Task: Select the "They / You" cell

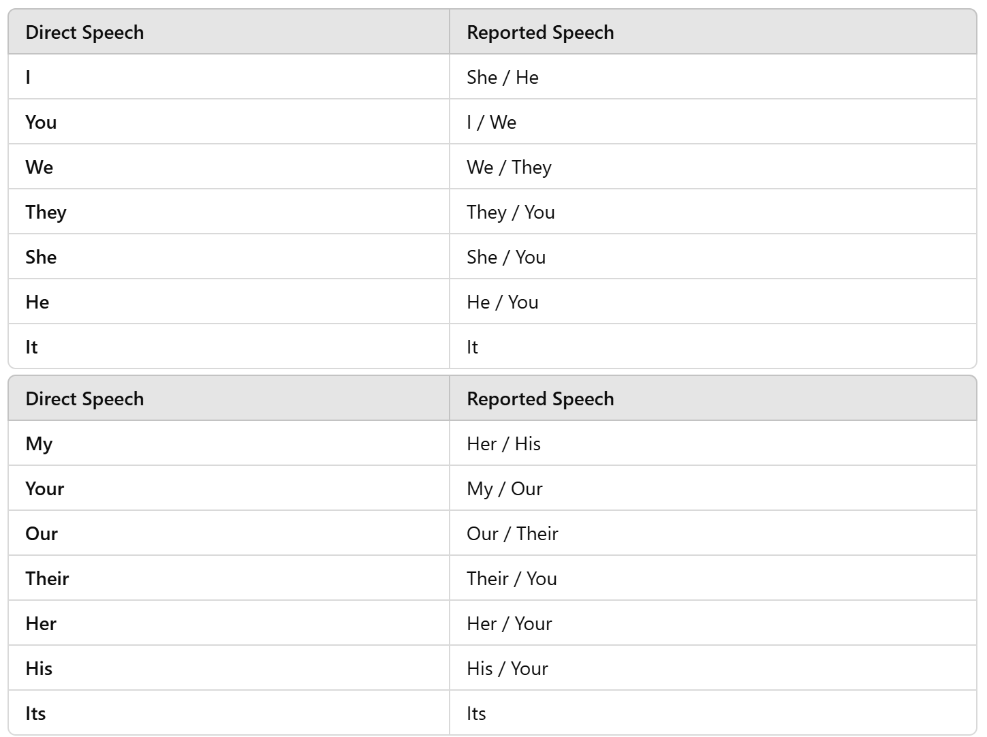Action: point(511,212)
